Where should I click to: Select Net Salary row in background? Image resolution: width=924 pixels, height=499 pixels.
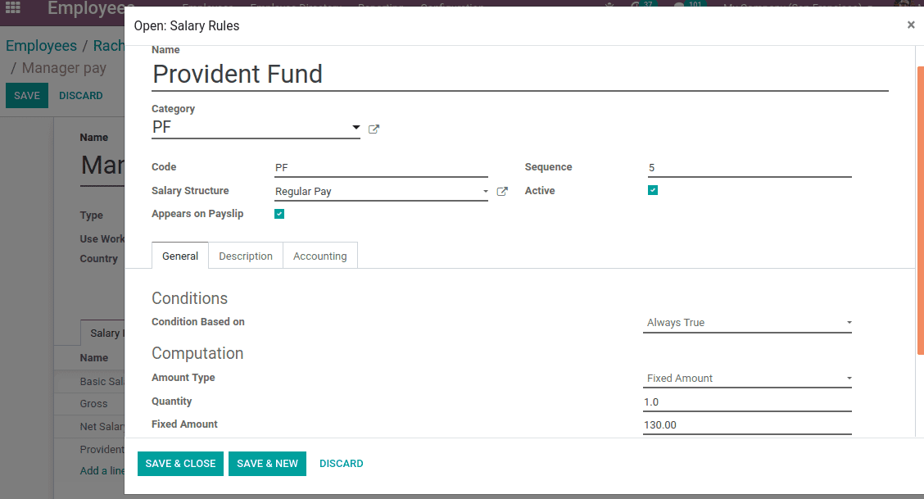click(x=89, y=427)
